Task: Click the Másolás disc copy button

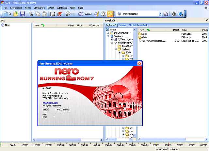Action: click(85, 14)
